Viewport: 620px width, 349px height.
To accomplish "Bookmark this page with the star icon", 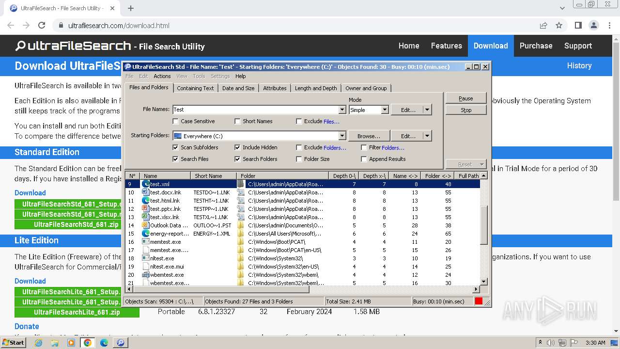I will pyautogui.click(x=559, y=25).
